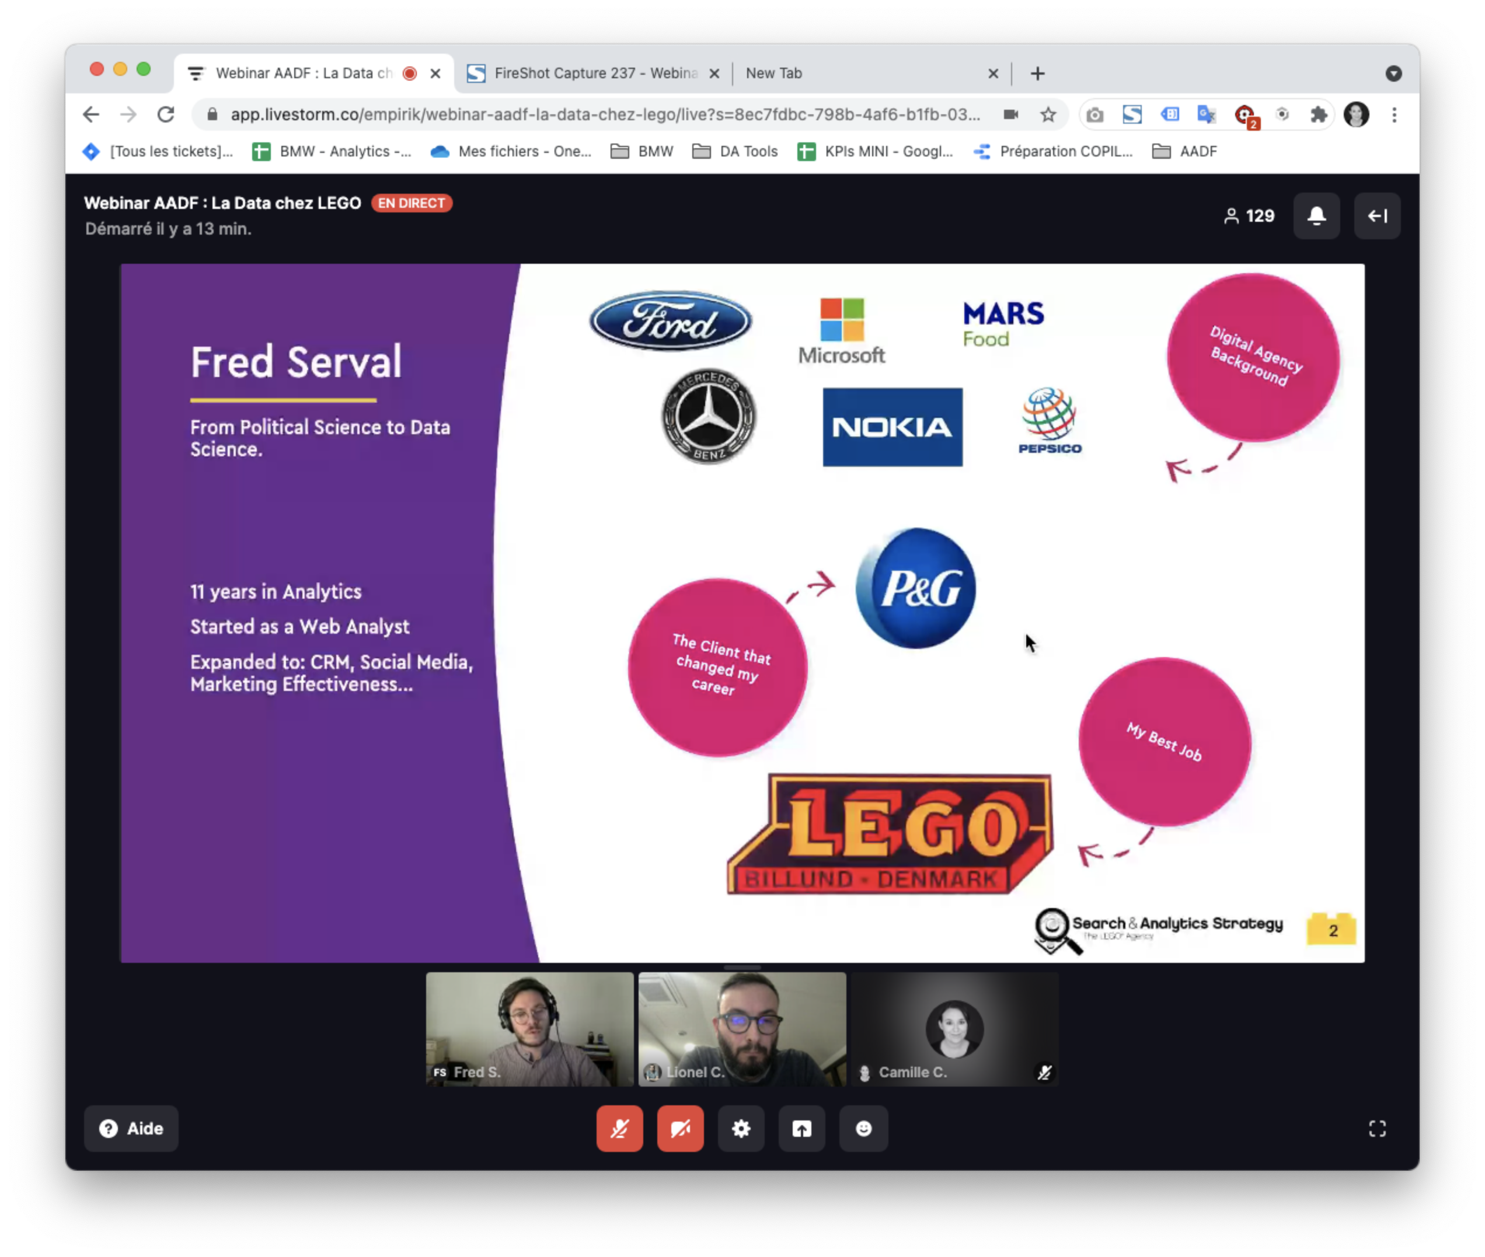Turn on the camera button

680,1128
